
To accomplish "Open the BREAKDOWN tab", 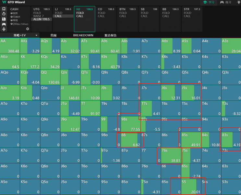I will [x=83, y=35].
